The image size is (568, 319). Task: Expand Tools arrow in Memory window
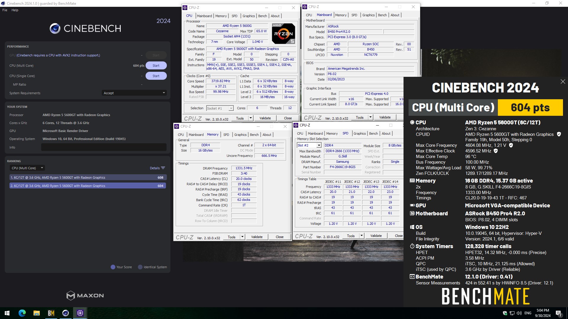point(242,237)
